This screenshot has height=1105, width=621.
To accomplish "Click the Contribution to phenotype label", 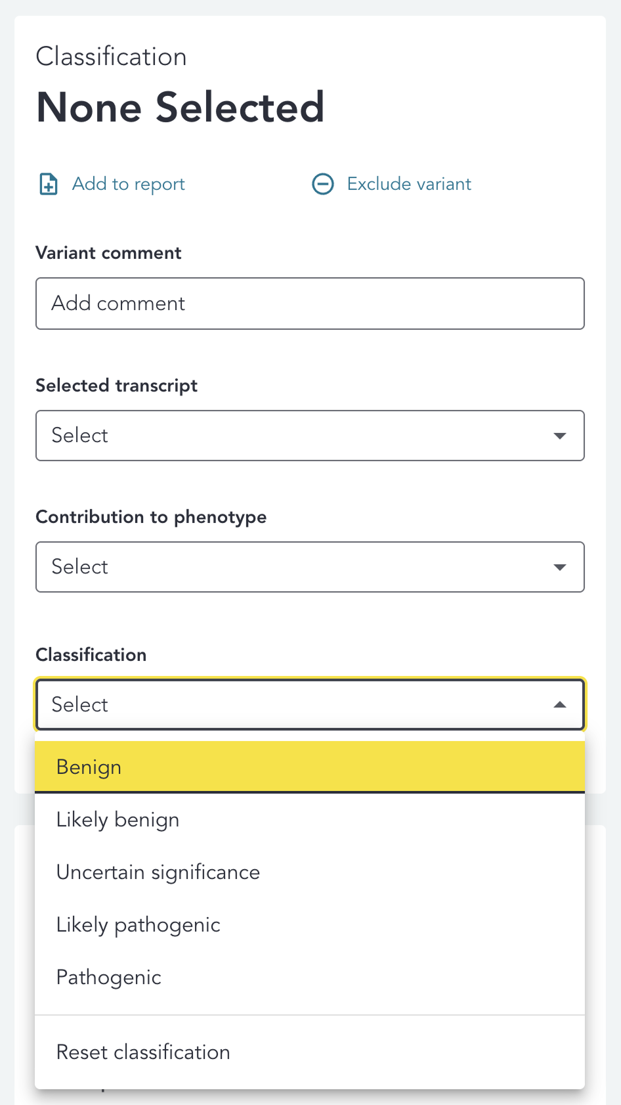I will point(151,517).
